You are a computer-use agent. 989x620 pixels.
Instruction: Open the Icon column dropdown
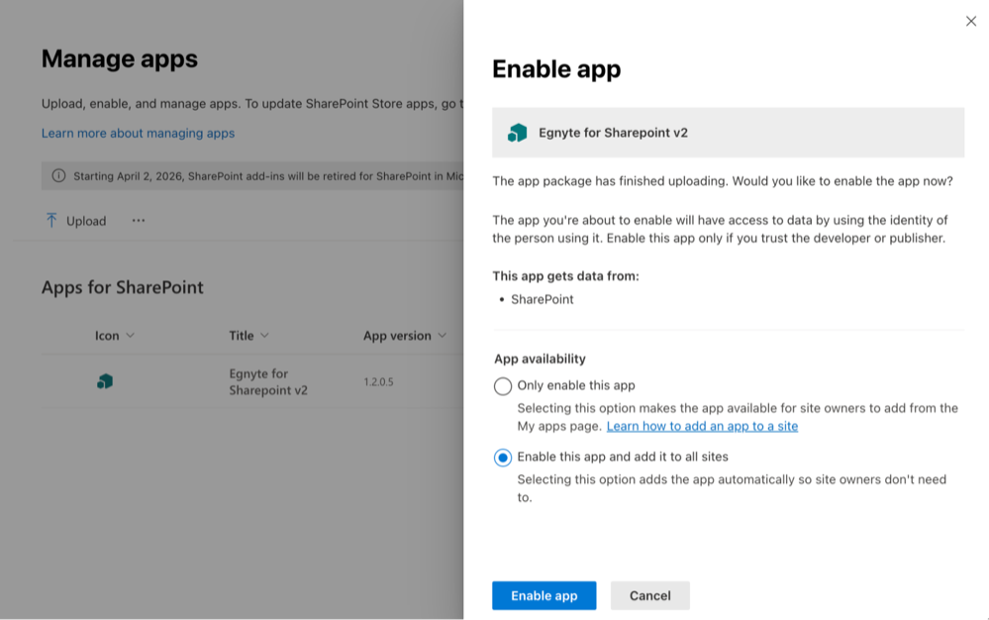[133, 336]
